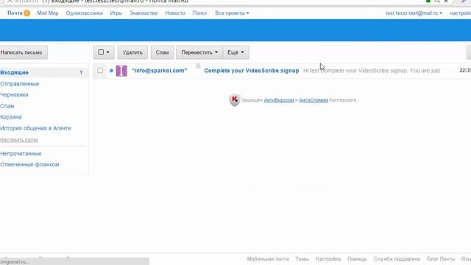Open Блог Почты footer link

coord(441,258)
